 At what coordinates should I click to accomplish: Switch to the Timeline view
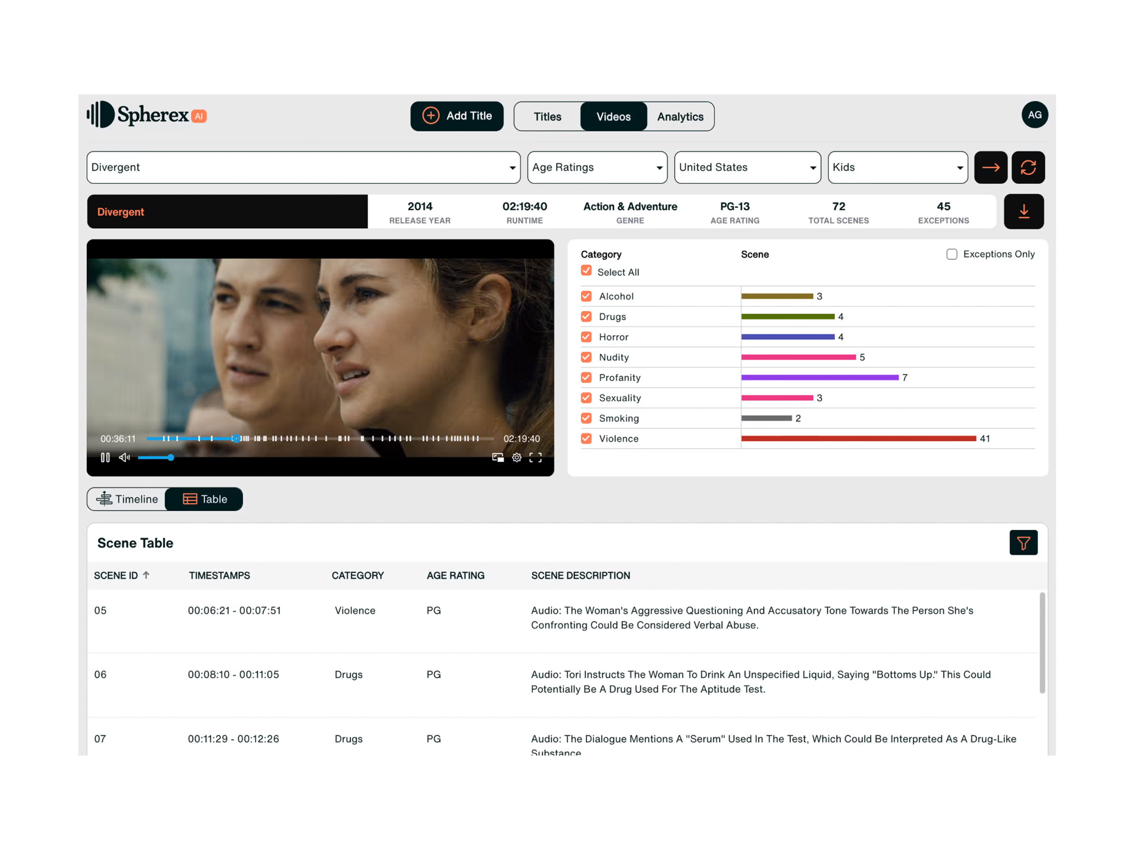pyautogui.click(x=127, y=499)
